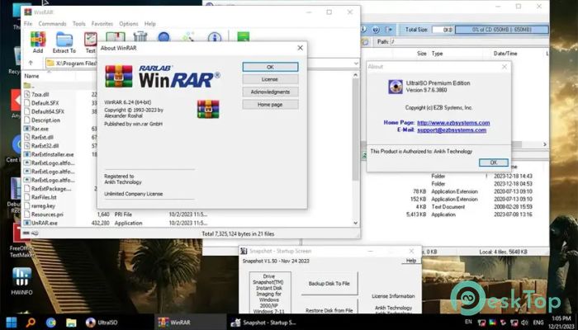Open the WinRAR Options menu
This screenshot has width=578, height=330.
click(129, 24)
